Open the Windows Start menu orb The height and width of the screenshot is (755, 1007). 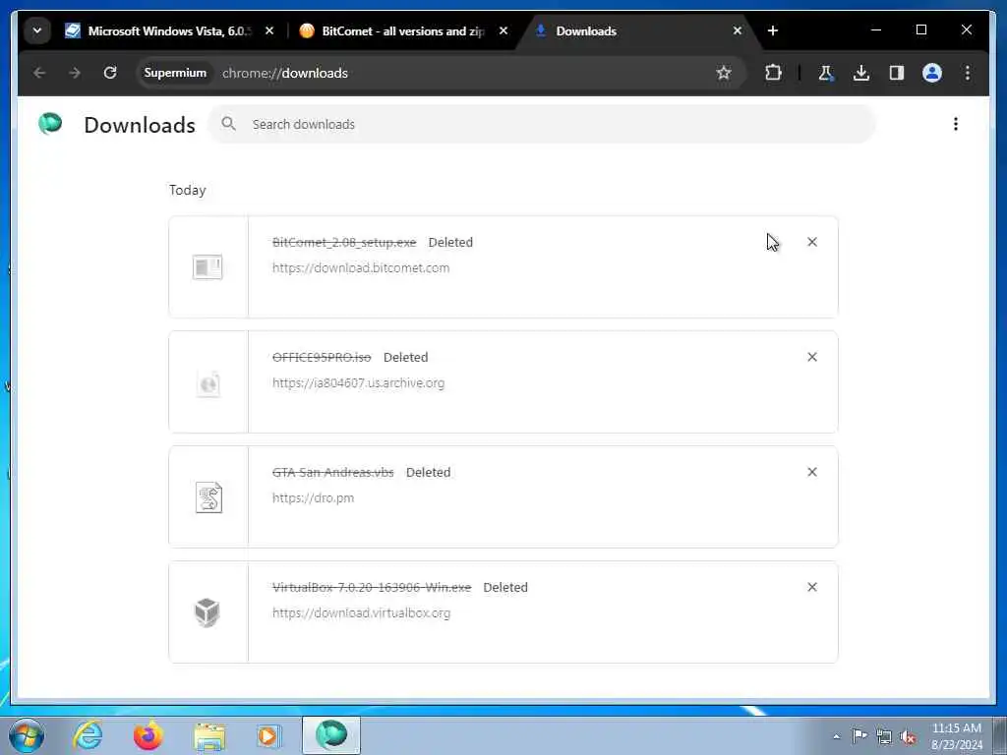pyautogui.click(x=26, y=735)
